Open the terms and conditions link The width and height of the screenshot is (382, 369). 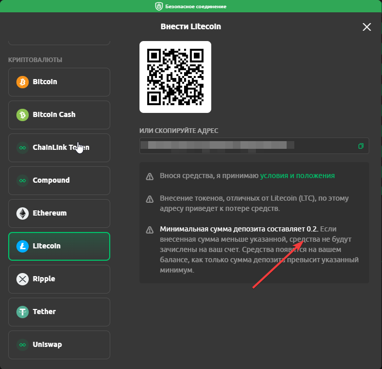(297, 176)
